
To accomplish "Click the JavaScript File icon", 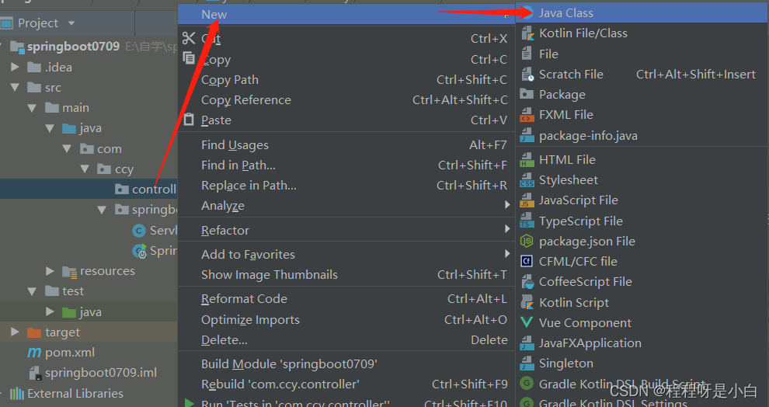I will click(527, 200).
